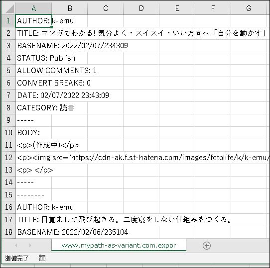Click cell 'ALLOW COMMENTS: 1'

[33, 71]
